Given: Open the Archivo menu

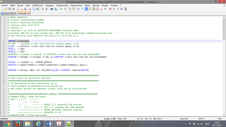Looking at the screenshot, I should pos(5,5).
